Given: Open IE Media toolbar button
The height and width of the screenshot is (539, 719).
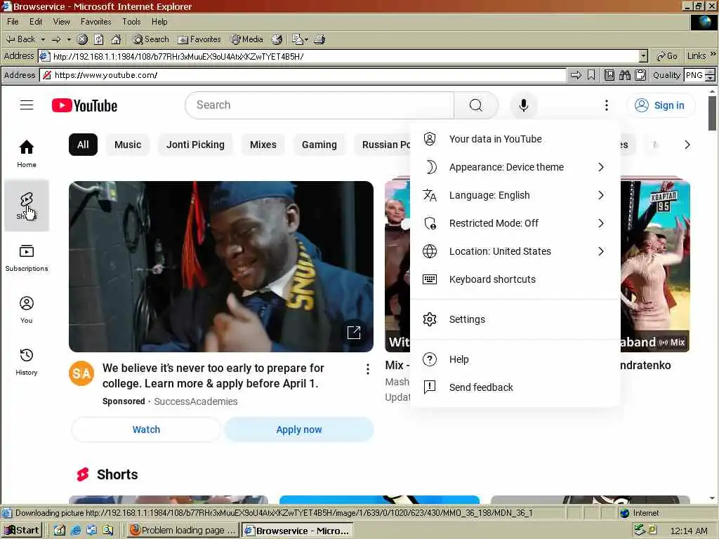Looking at the screenshot, I should pos(246,39).
